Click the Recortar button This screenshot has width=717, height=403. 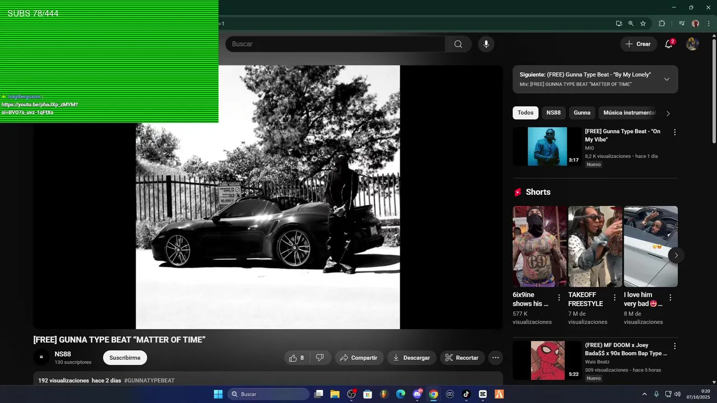(x=462, y=358)
